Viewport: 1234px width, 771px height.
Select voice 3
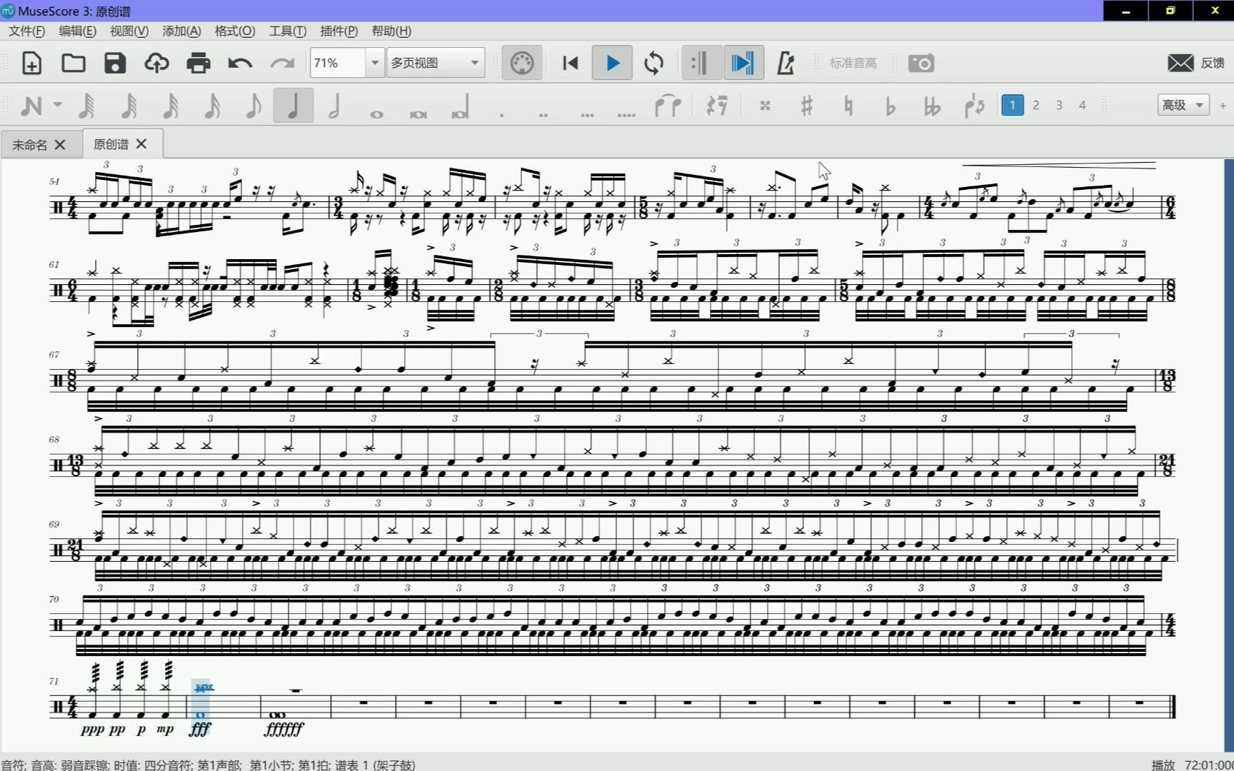pos(1059,105)
